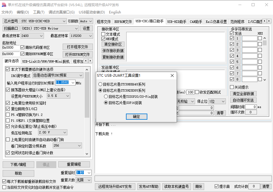Click 多字符串发送 list scrollbar thumb

click(x=265, y=43)
